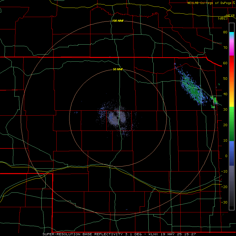Click the -30 value on the dBZ scale

coord(224,202)
